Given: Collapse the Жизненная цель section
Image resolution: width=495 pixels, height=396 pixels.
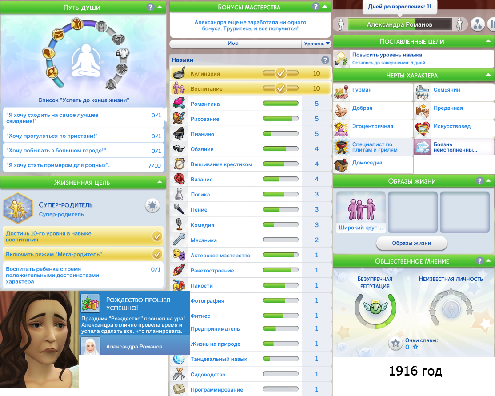Looking at the screenshot, I should tap(159, 183).
